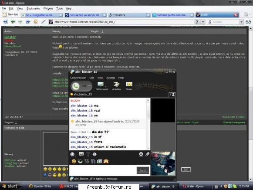Open messenger Actions menu
The image size is (253, 190).
coord(111,78)
